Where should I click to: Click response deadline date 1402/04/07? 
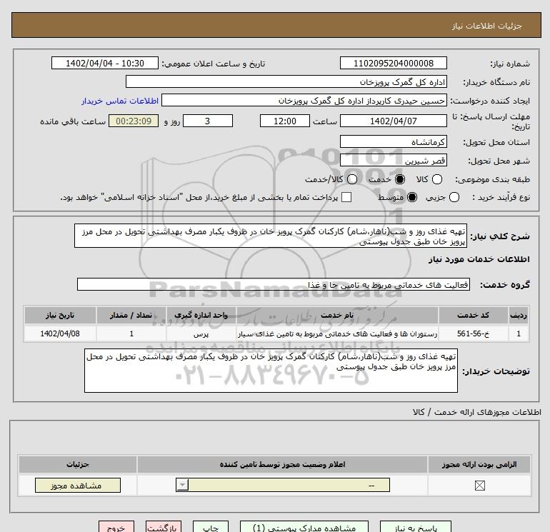point(393,121)
